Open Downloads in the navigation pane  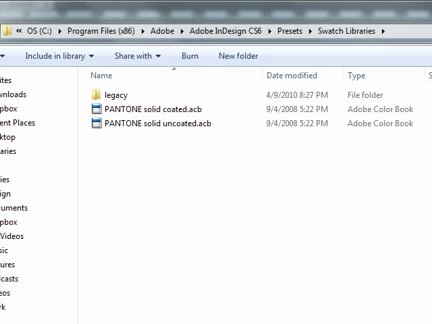13,94
